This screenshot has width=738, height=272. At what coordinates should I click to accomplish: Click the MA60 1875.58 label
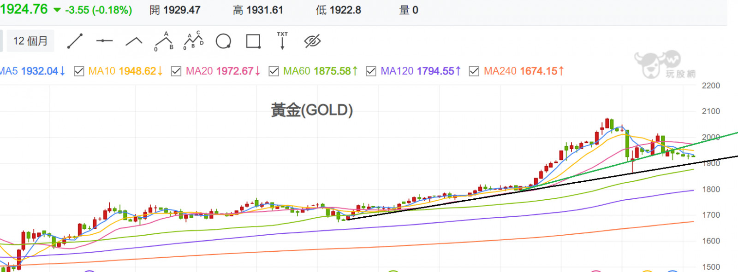pos(321,71)
